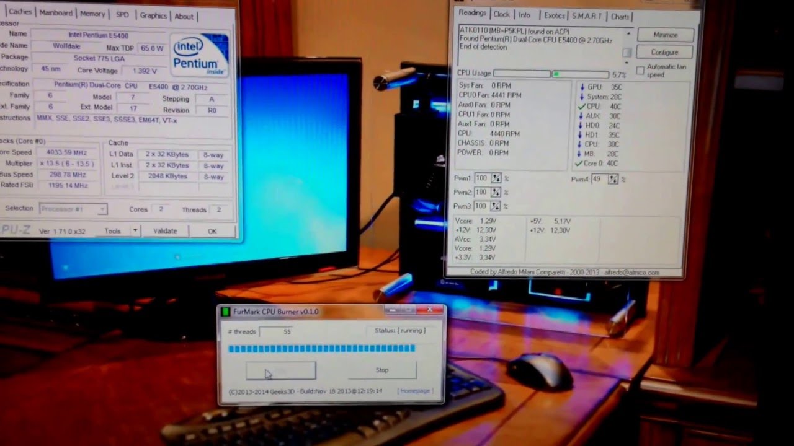Screen dimensions: 794x446
Task: Open the Exotics tab in SpeedFan
Action: coord(554,15)
